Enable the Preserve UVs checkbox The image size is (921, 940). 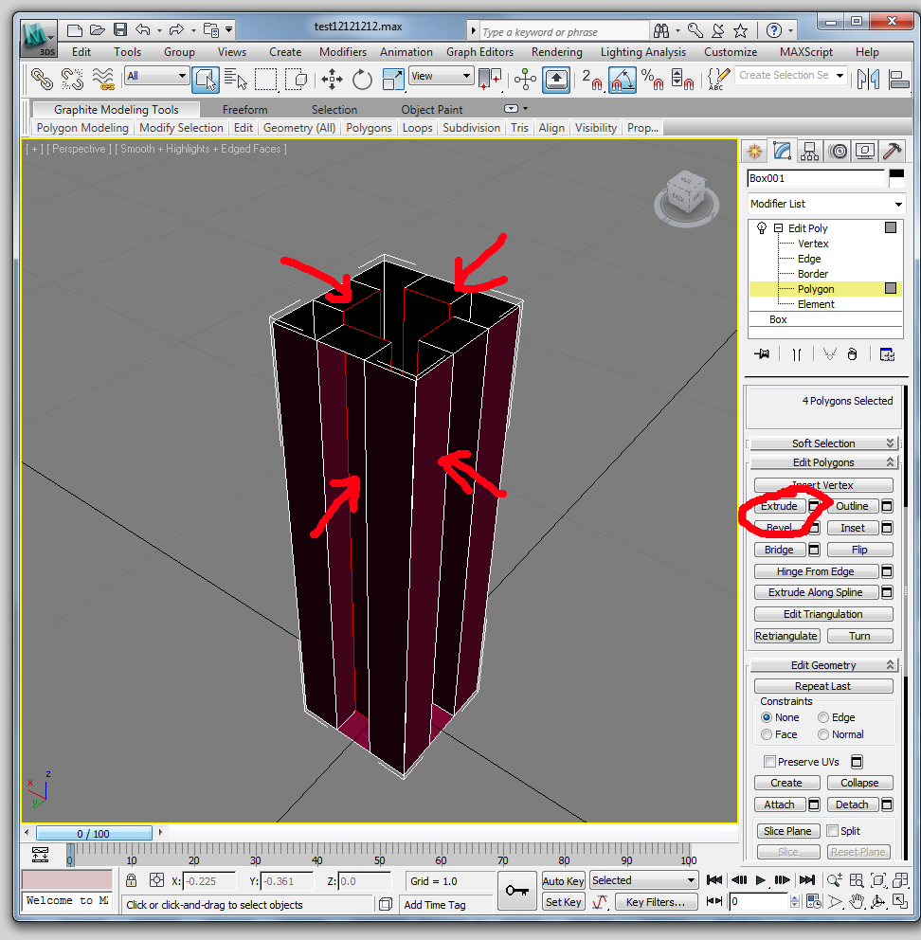click(769, 762)
